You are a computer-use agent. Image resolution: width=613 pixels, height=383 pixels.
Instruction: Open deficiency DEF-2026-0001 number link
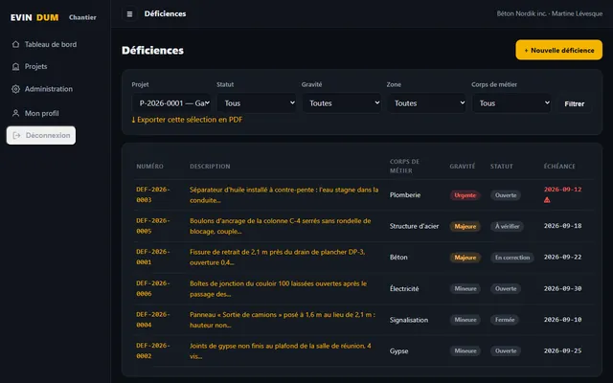pos(153,257)
